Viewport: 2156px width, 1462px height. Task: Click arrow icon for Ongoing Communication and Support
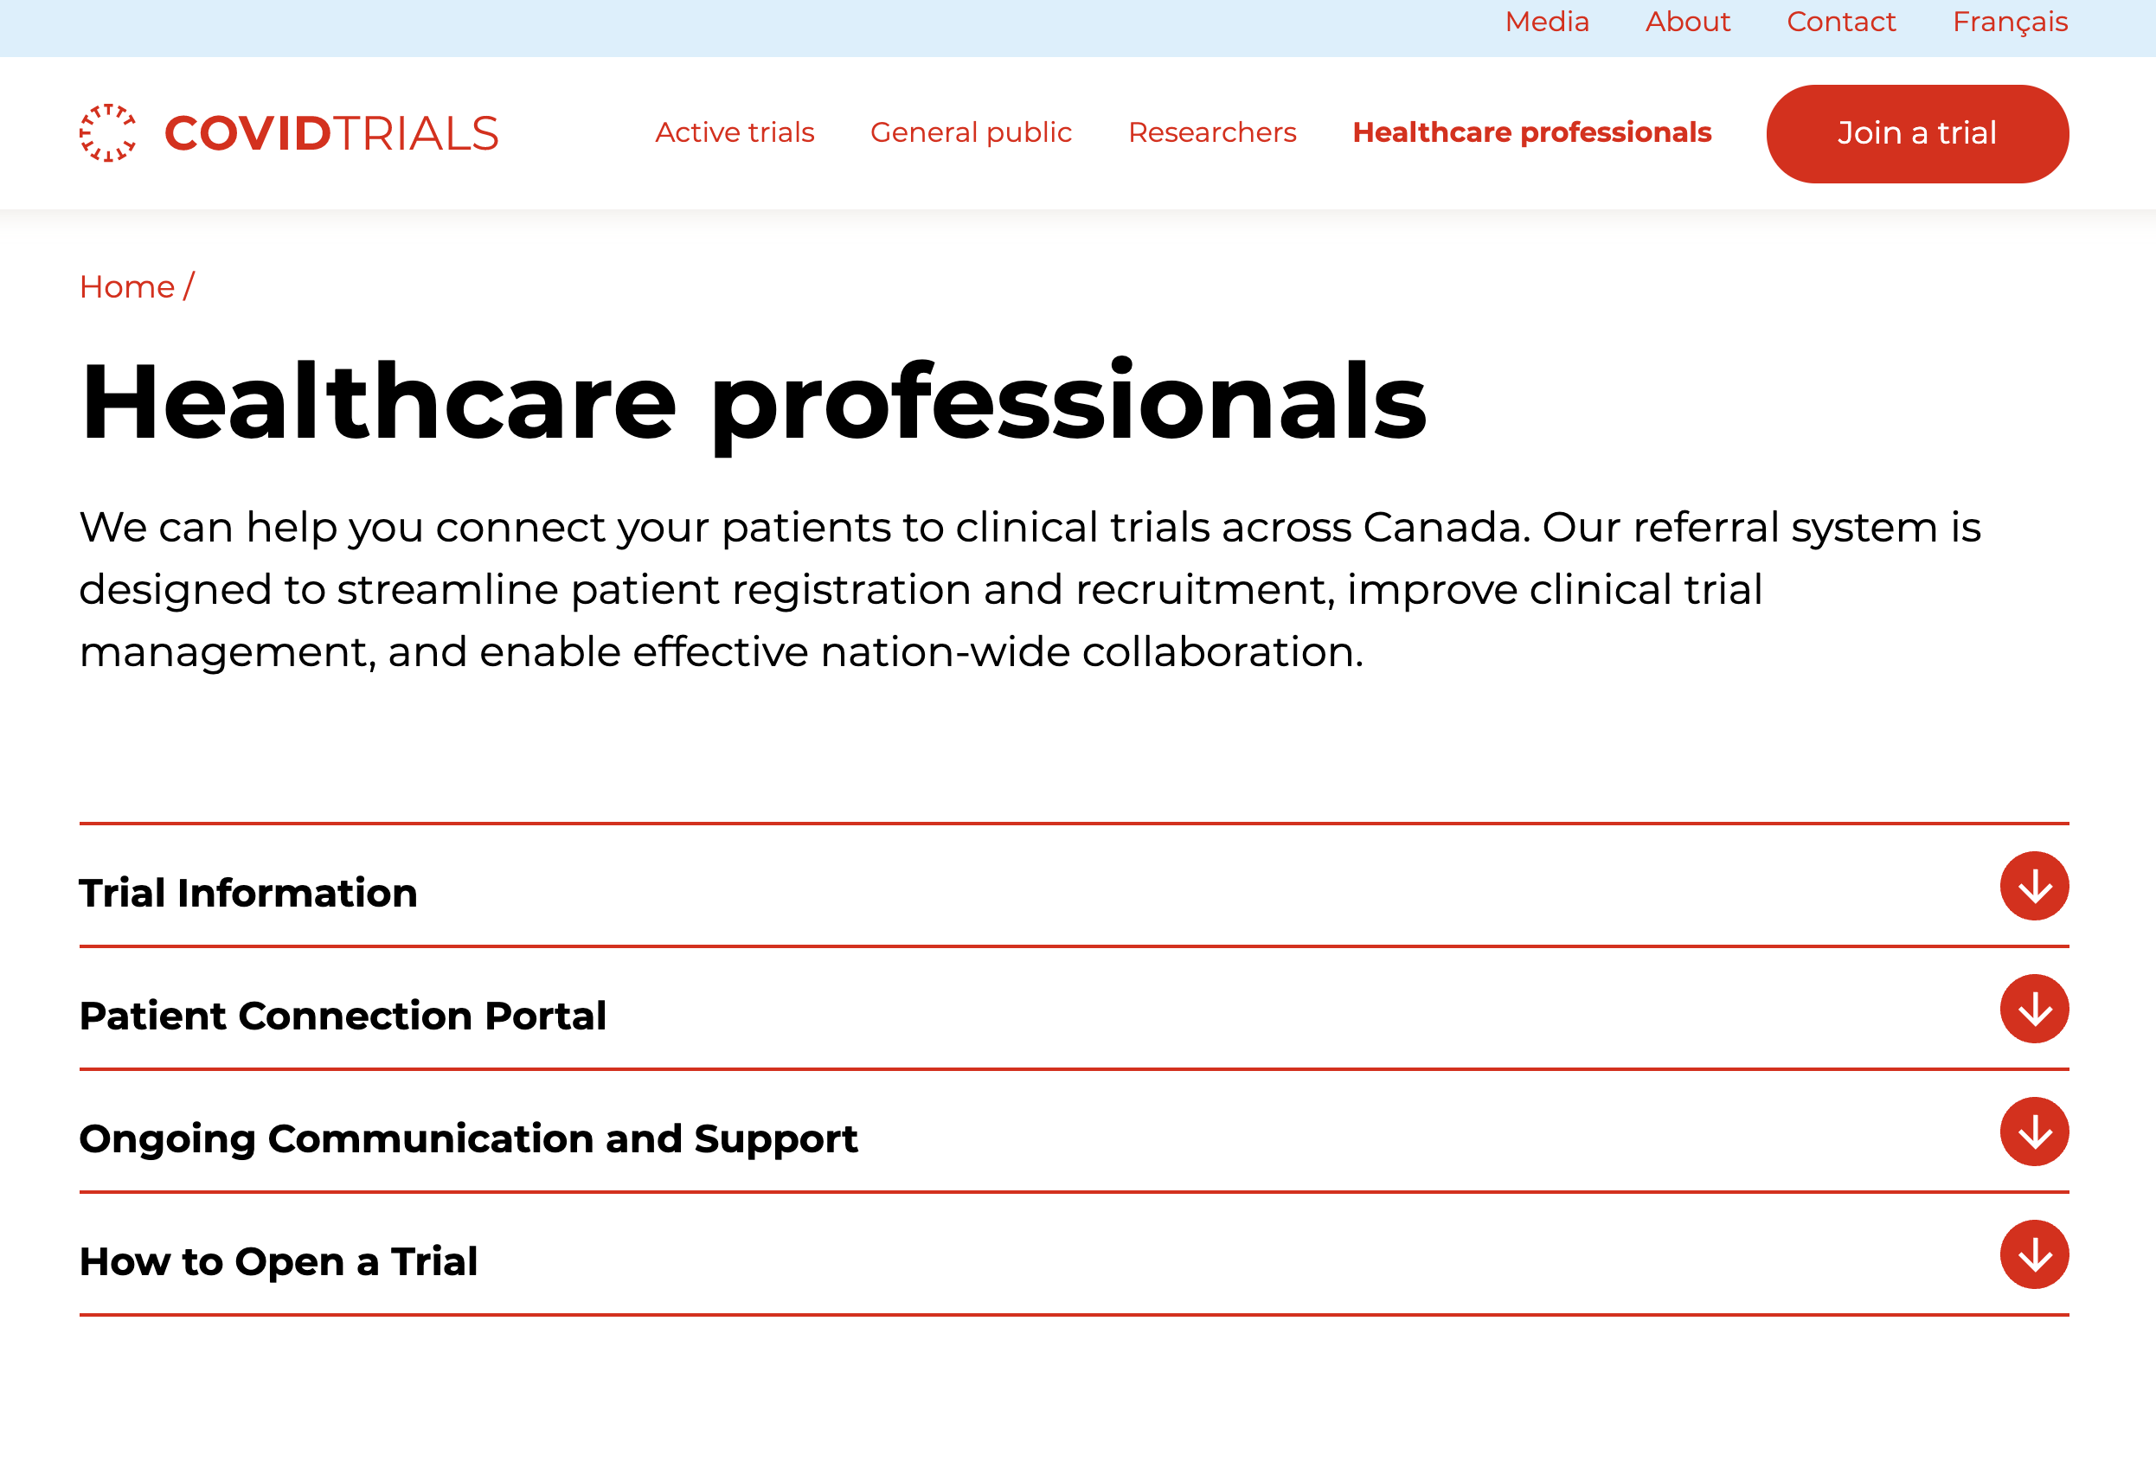click(2033, 1132)
